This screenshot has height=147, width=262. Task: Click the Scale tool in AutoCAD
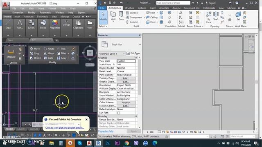(x=48, y=58)
